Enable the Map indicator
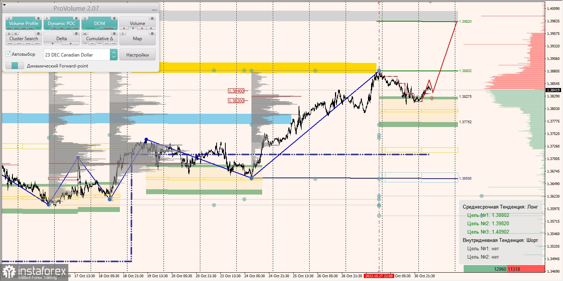This screenshot has height=281, width=563. (137, 38)
